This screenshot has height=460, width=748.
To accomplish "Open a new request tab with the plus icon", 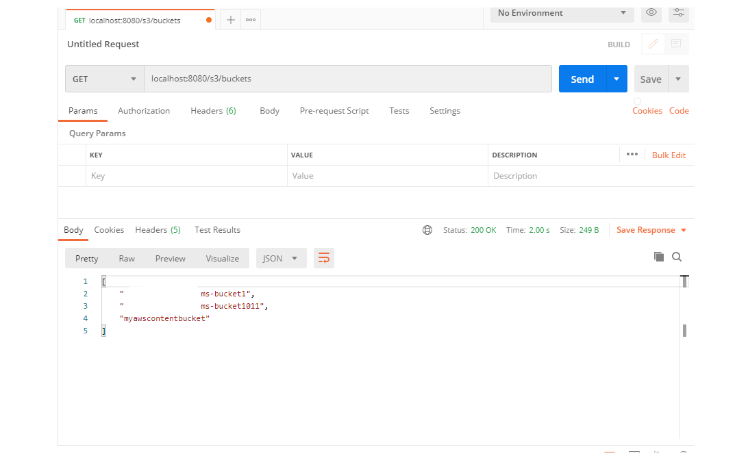I will [x=230, y=18].
